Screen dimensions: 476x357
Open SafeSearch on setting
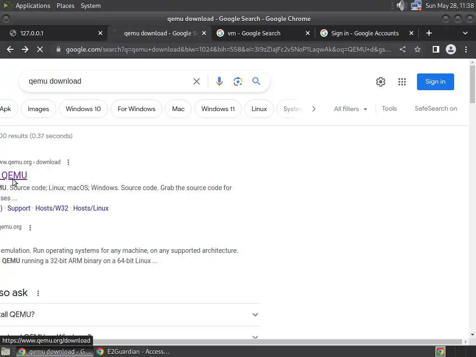point(436,108)
